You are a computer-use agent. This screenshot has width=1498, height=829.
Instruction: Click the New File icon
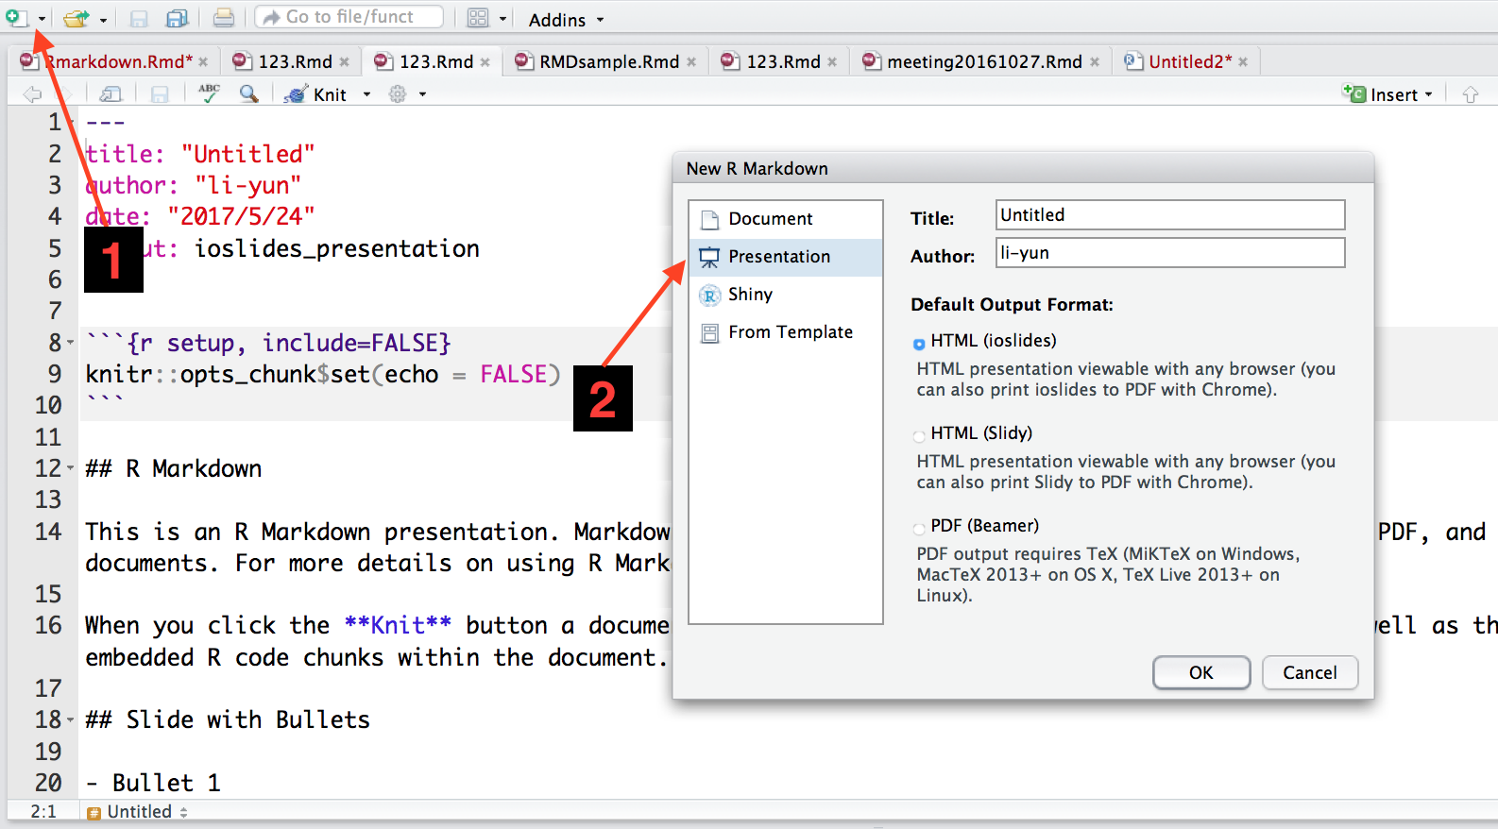(x=16, y=17)
